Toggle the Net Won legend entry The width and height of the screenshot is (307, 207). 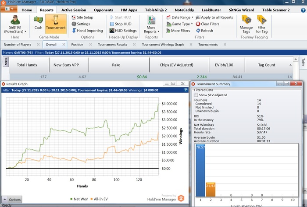tap(79, 199)
